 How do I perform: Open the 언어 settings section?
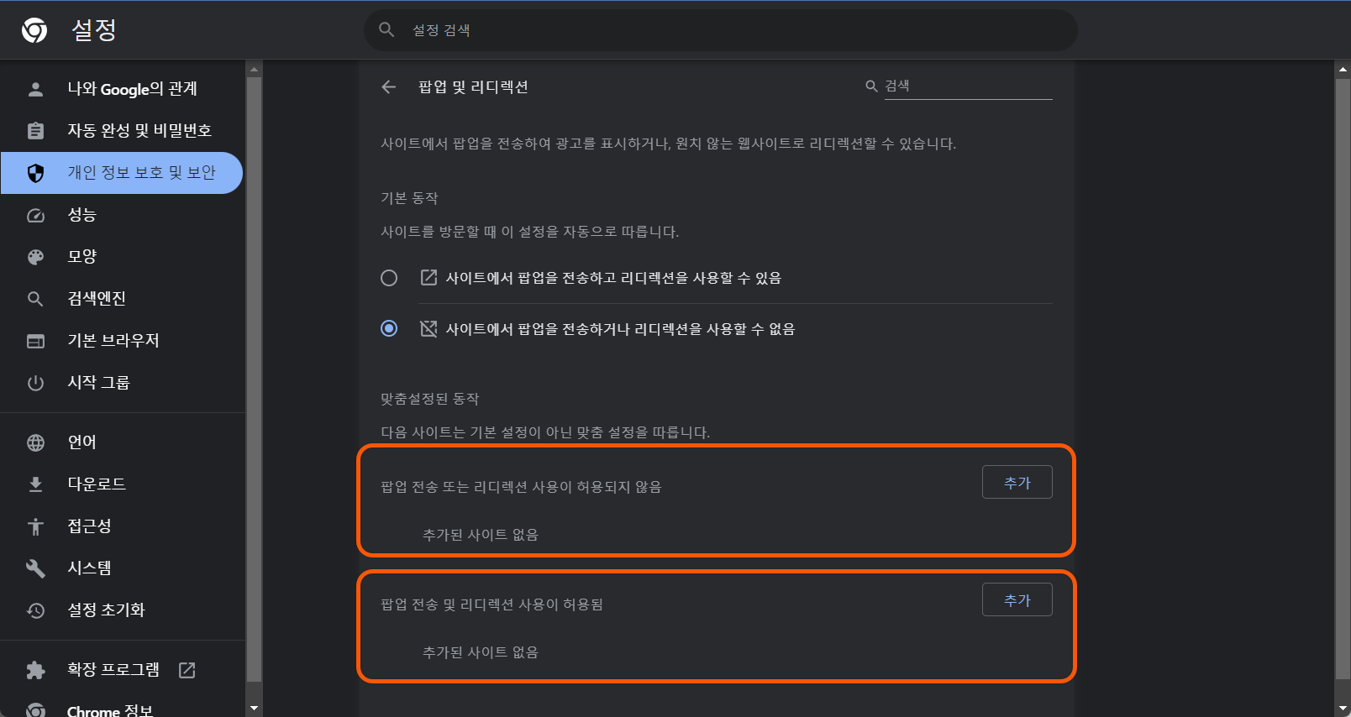click(x=123, y=442)
